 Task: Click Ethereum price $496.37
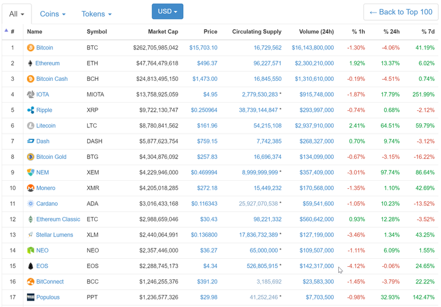207,63
